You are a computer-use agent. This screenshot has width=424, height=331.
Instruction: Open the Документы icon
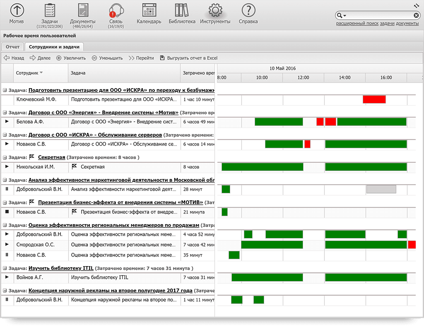pyautogui.click(x=83, y=10)
